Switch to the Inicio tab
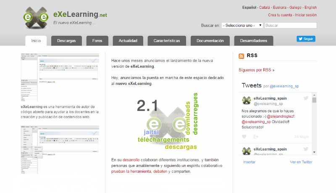 tap(36, 41)
